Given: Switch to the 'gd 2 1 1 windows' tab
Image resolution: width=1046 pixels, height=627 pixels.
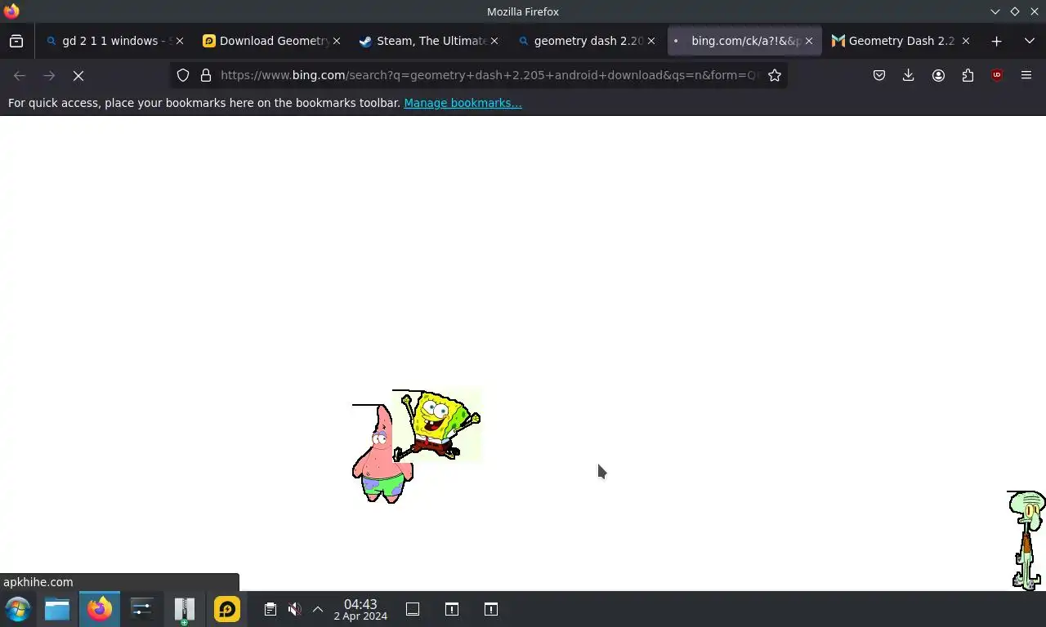Looking at the screenshot, I should click(x=114, y=41).
